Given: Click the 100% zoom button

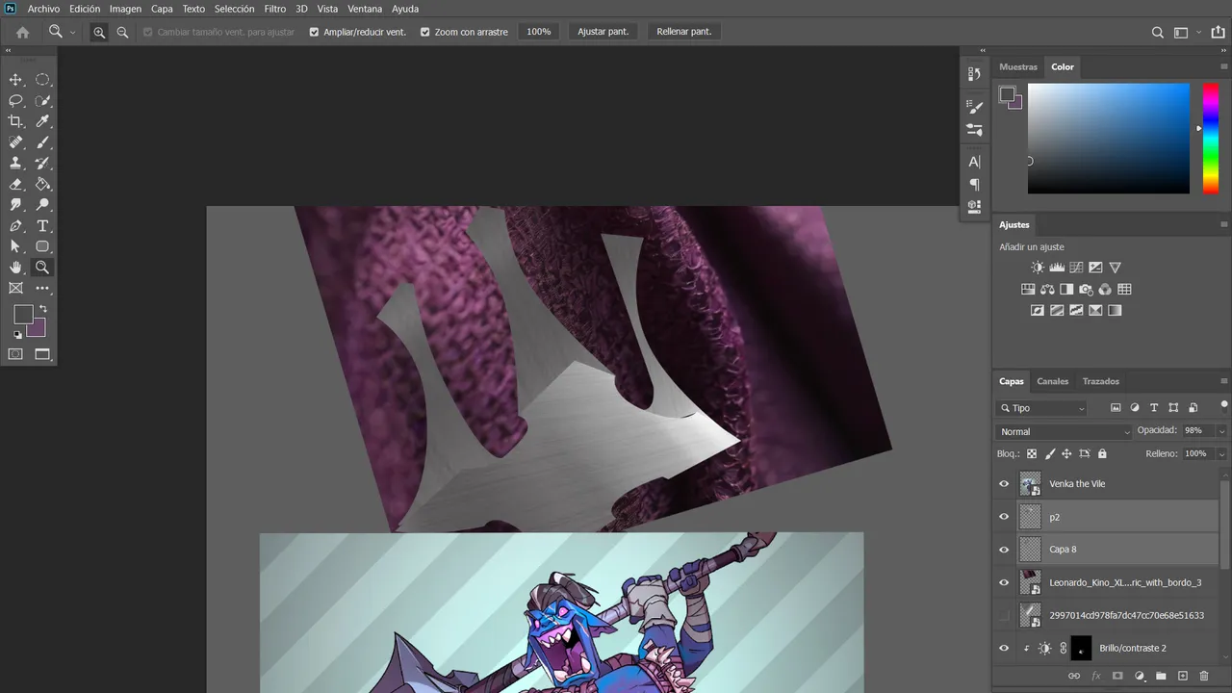Looking at the screenshot, I should (x=539, y=32).
